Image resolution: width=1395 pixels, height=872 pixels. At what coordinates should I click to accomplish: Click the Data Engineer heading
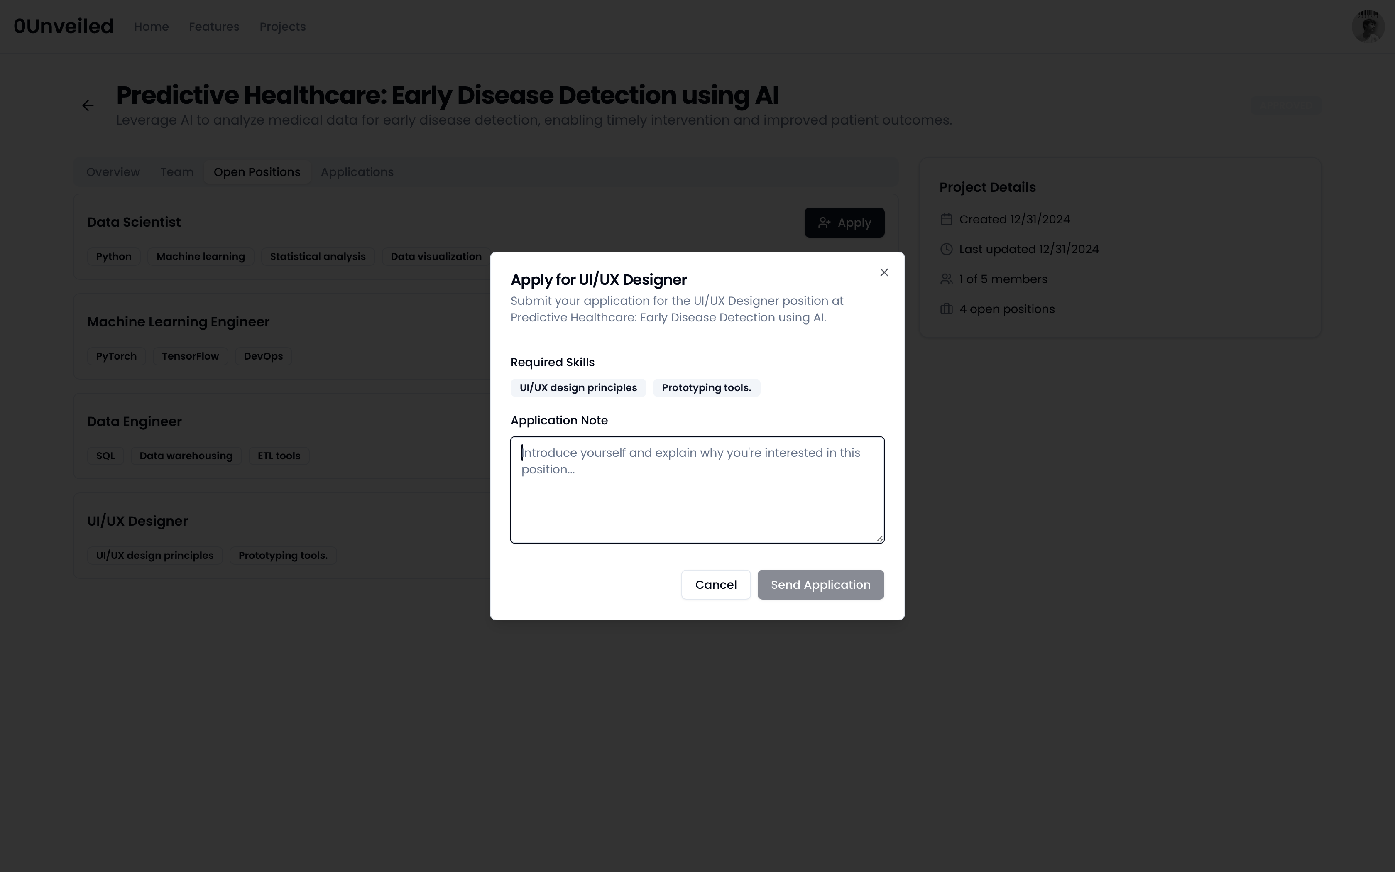point(135,421)
